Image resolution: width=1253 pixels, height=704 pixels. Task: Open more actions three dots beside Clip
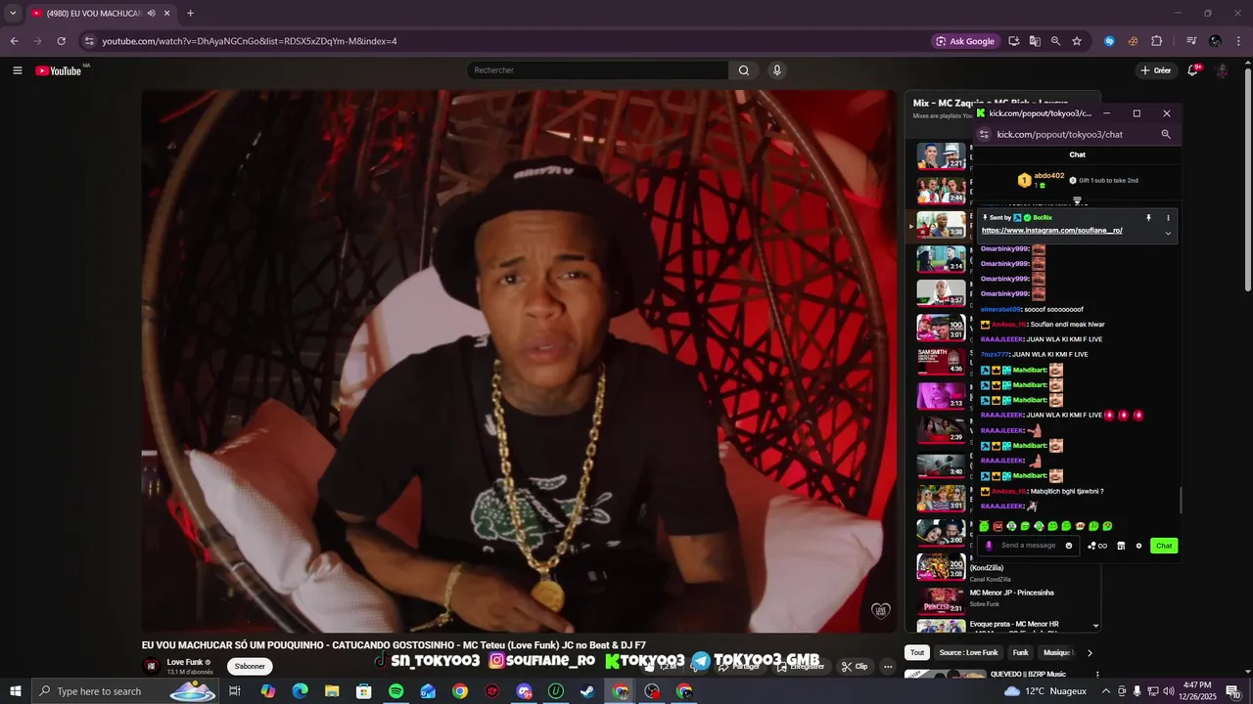pyautogui.click(x=888, y=666)
